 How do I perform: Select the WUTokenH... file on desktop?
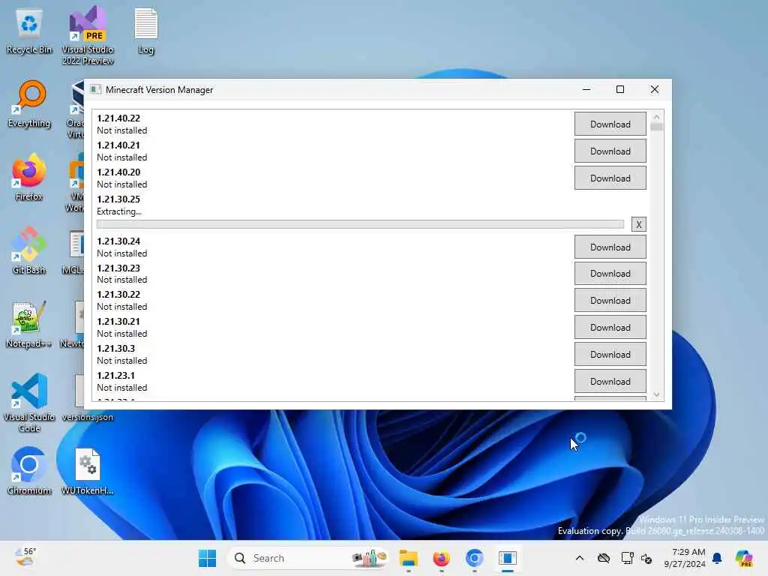click(x=88, y=471)
